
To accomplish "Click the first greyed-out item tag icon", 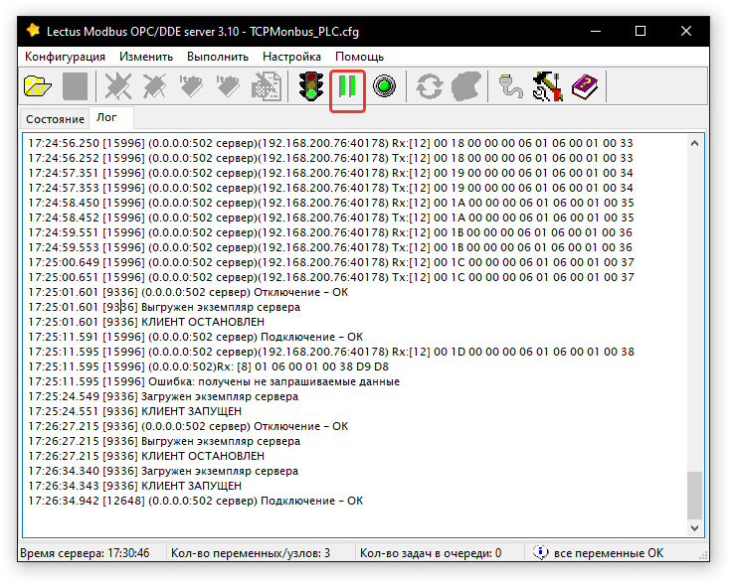I will pos(191,86).
